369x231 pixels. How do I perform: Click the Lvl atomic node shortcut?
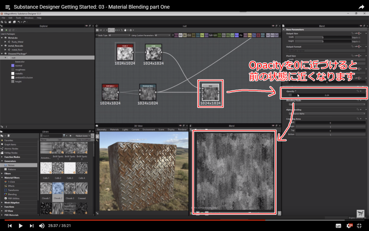click(232, 35)
